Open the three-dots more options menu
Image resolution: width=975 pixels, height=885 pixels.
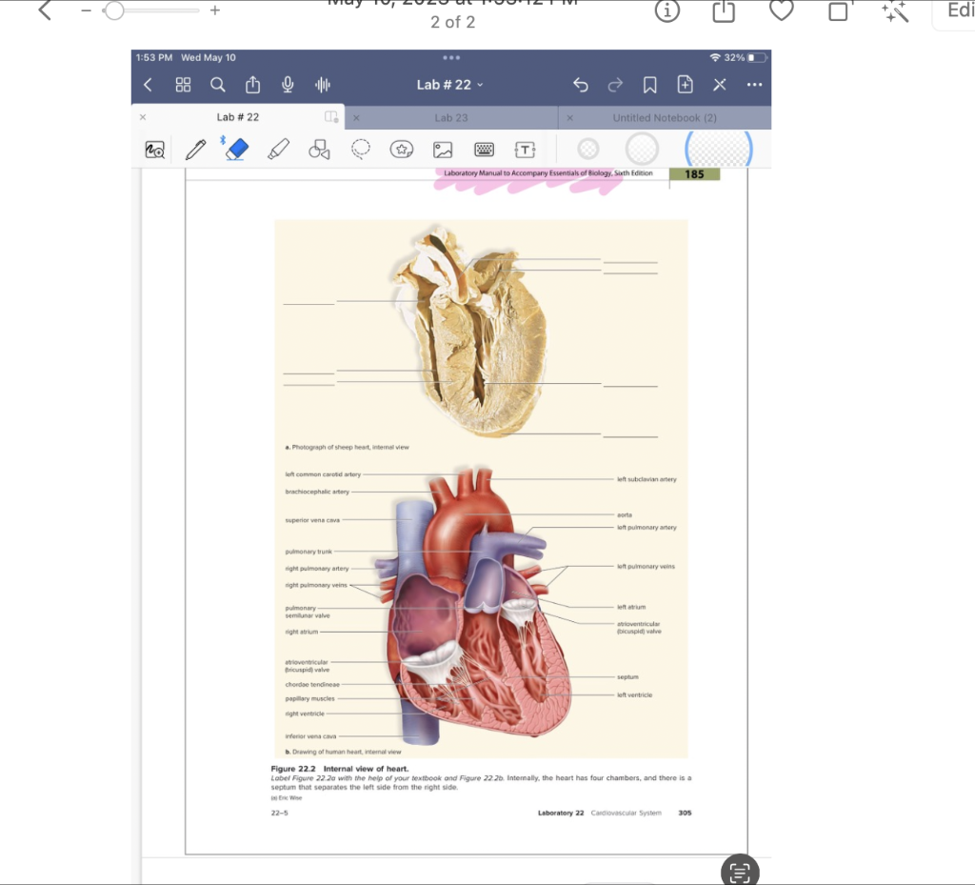click(x=754, y=84)
